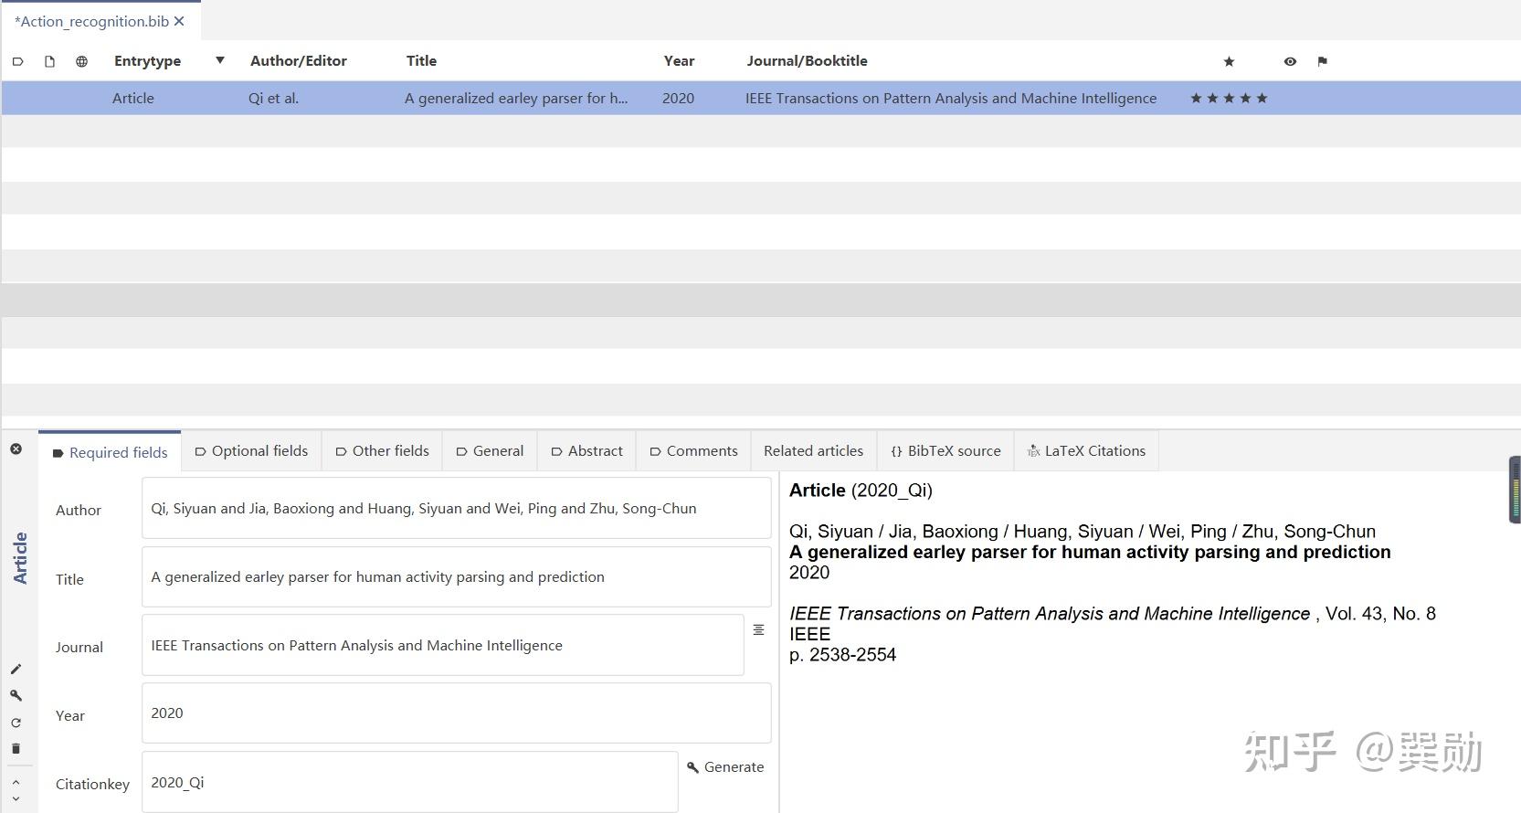The width and height of the screenshot is (1521, 813).
Task: Switch to the BibTeX source tab
Action: point(945,450)
